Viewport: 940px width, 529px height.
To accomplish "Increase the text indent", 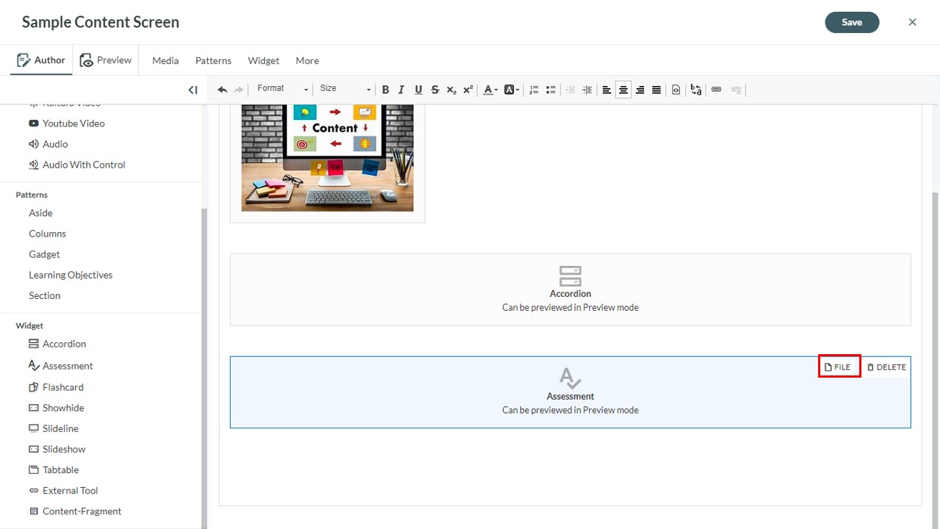I will point(587,90).
